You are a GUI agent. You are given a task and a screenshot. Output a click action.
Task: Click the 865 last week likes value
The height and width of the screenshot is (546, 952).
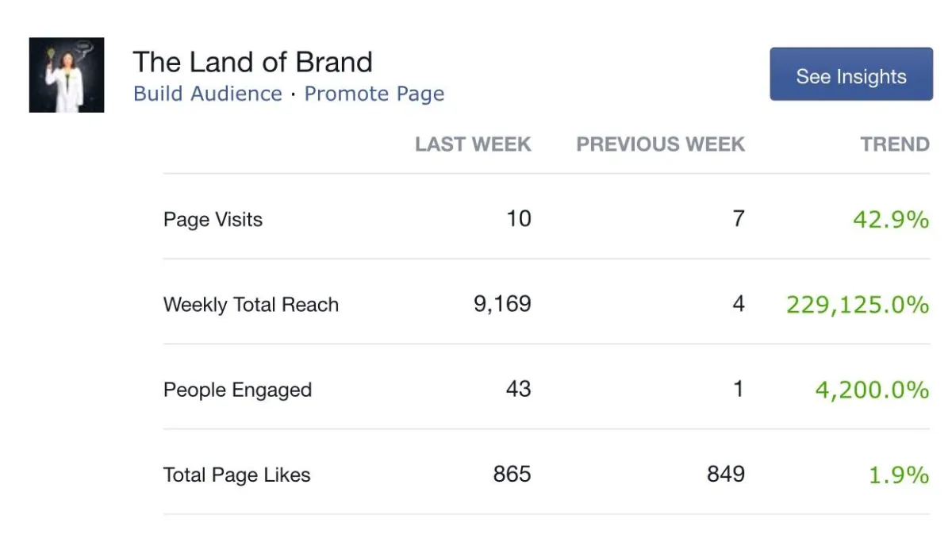coord(512,475)
